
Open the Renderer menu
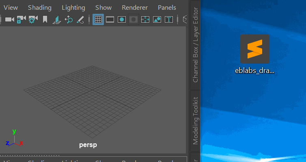point(135,8)
